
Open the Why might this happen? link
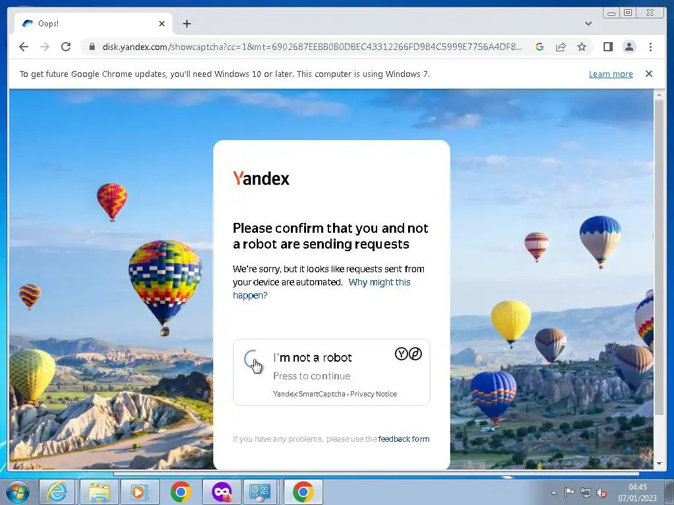(x=321, y=289)
